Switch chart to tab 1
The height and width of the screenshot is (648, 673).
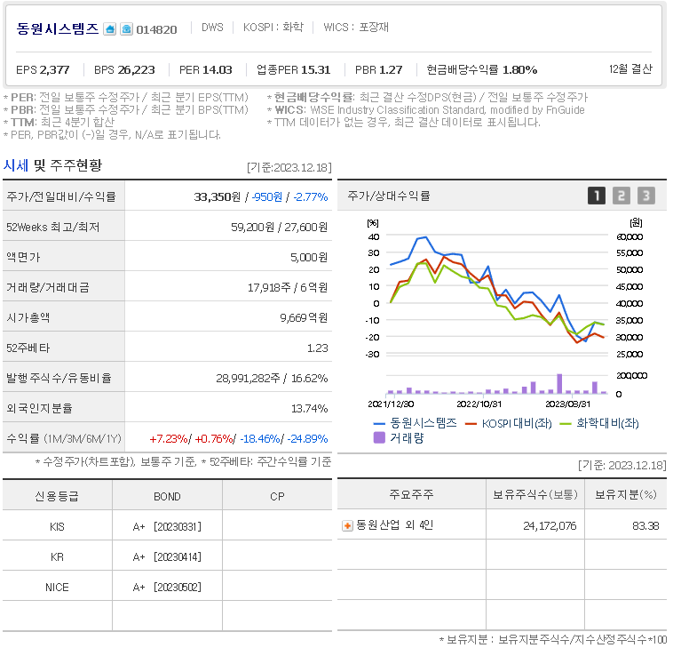tap(596, 196)
